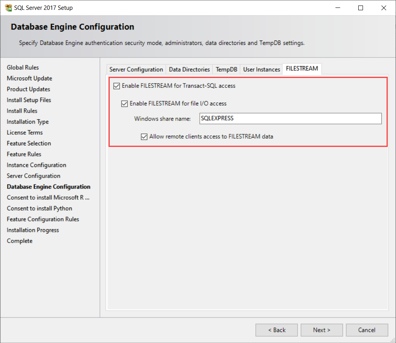
Task: Click Complete step in sidebar
Action: tap(19, 241)
